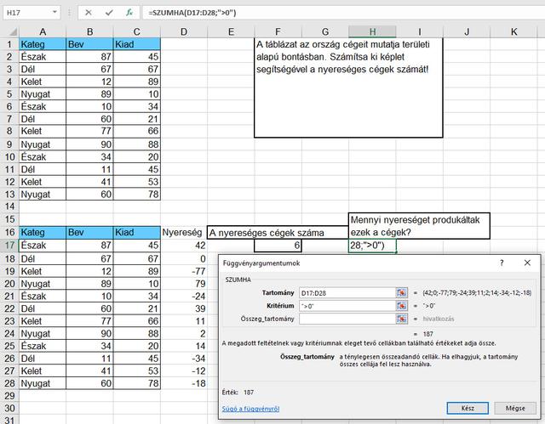Click cell C16 'Kiad' header

coord(136,232)
